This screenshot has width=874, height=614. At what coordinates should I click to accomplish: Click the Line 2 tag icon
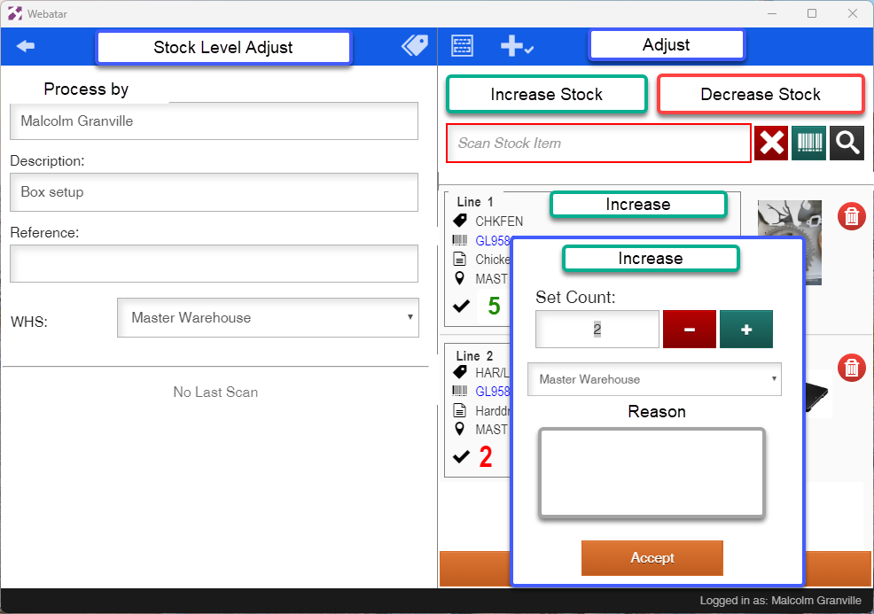point(460,371)
